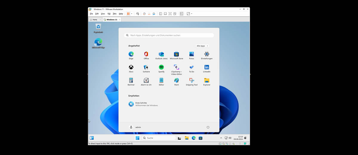Close the Windows 11 tab
Screen dimensions: 358x155
[120, 20]
